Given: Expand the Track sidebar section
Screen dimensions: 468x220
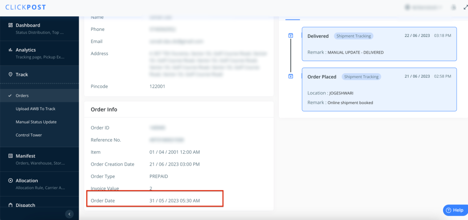Looking at the screenshot, I should [x=39, y=74].
